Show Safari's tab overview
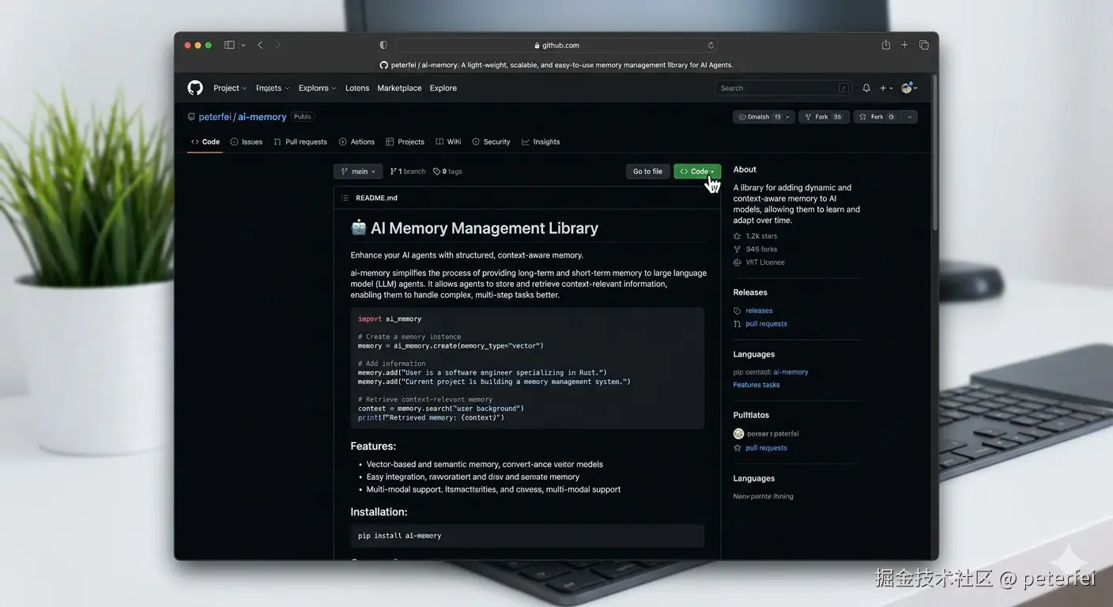The width and height of the screenshot is (1113, 607). click(x=923, y=45)
